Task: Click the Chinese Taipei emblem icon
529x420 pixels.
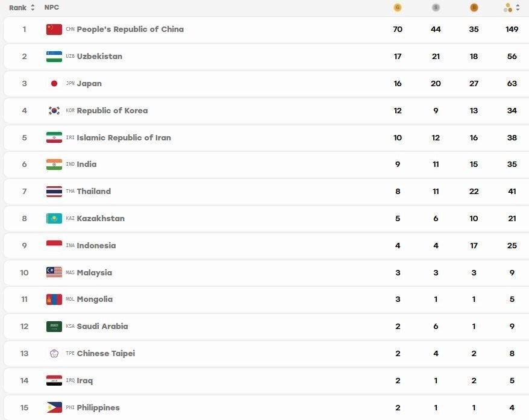Action: click(54, 353)
